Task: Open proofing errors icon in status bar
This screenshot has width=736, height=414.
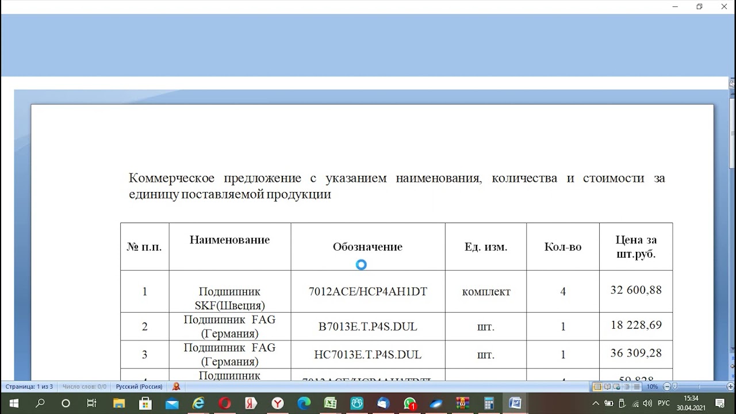Action: [176, 387]
